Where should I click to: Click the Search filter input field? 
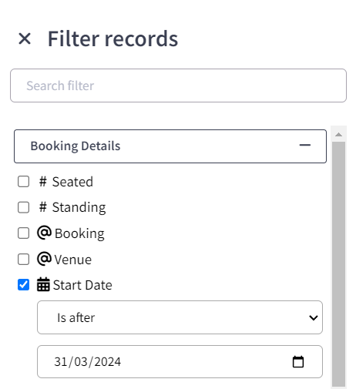click(x=178, y=86)
